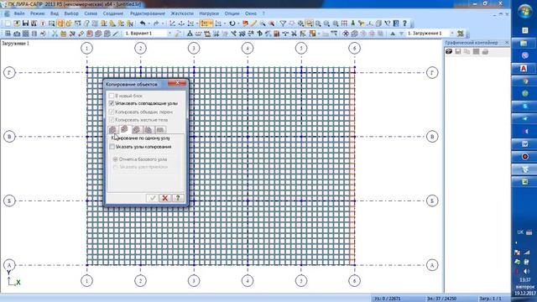This screenshot has width=537, height=302.
Task: Click the yellow pencil icon in top toolbar
Action: (x=253, y=23)
